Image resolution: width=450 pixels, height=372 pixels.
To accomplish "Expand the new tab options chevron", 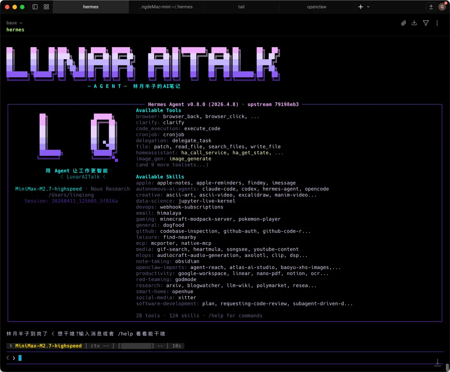I will [368, 7].
